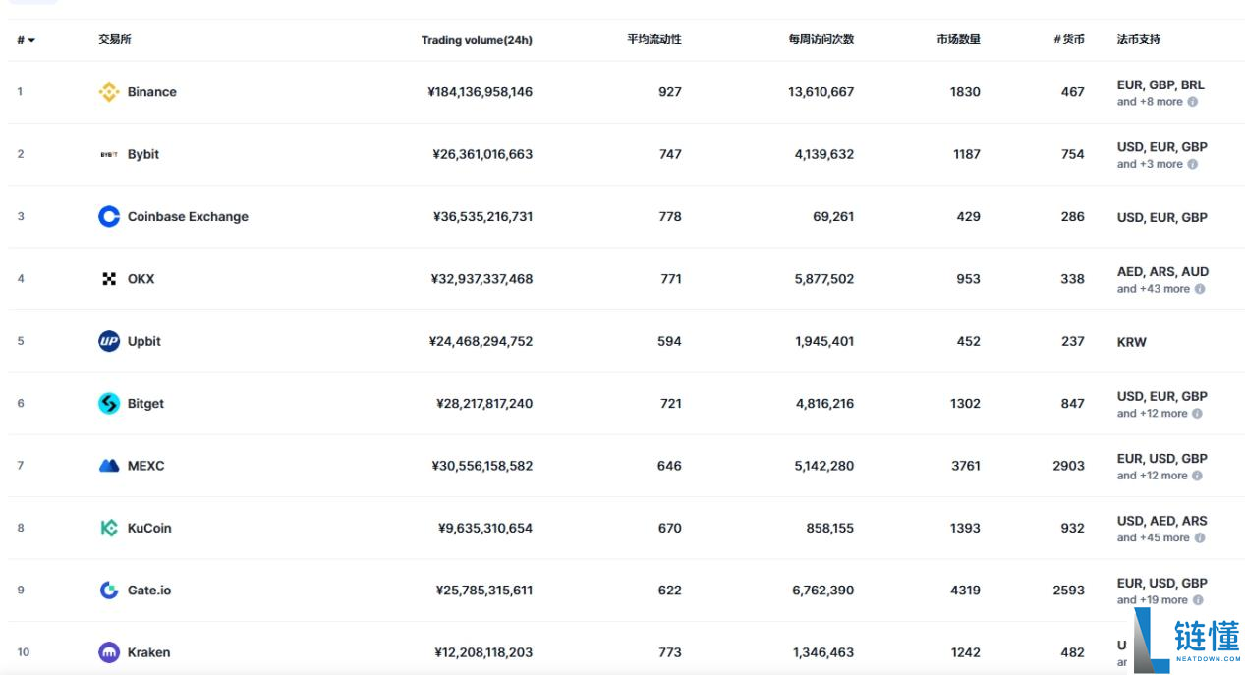Click KuCoin's 'and +45 more' currencies text

click(1154, 537)
